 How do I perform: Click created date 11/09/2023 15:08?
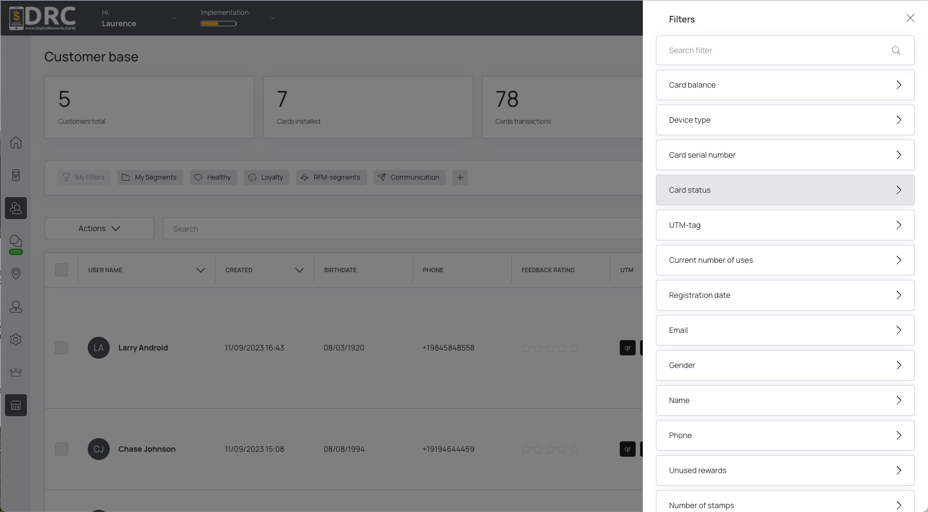coord(254,449)
